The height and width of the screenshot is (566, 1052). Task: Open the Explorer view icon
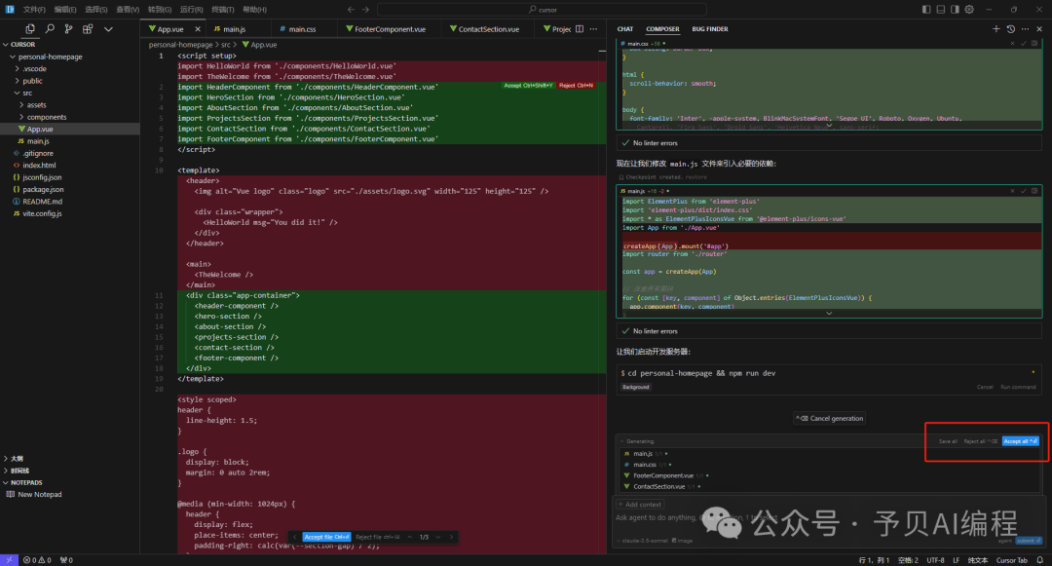[30, 29]
